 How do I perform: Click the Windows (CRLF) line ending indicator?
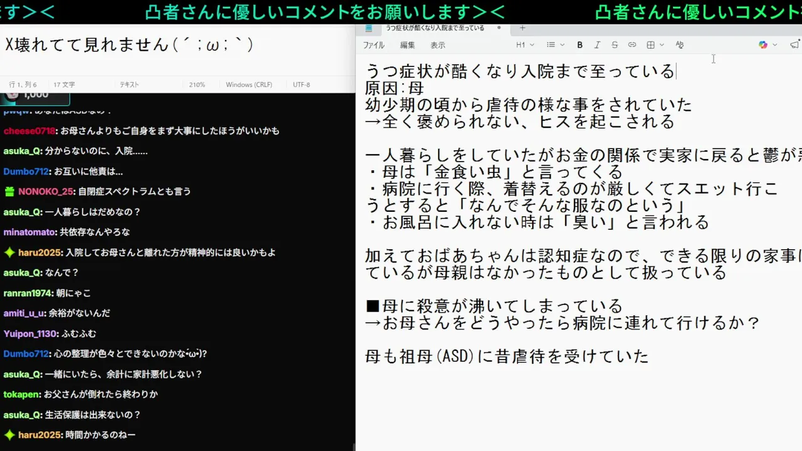pos(249,85)
